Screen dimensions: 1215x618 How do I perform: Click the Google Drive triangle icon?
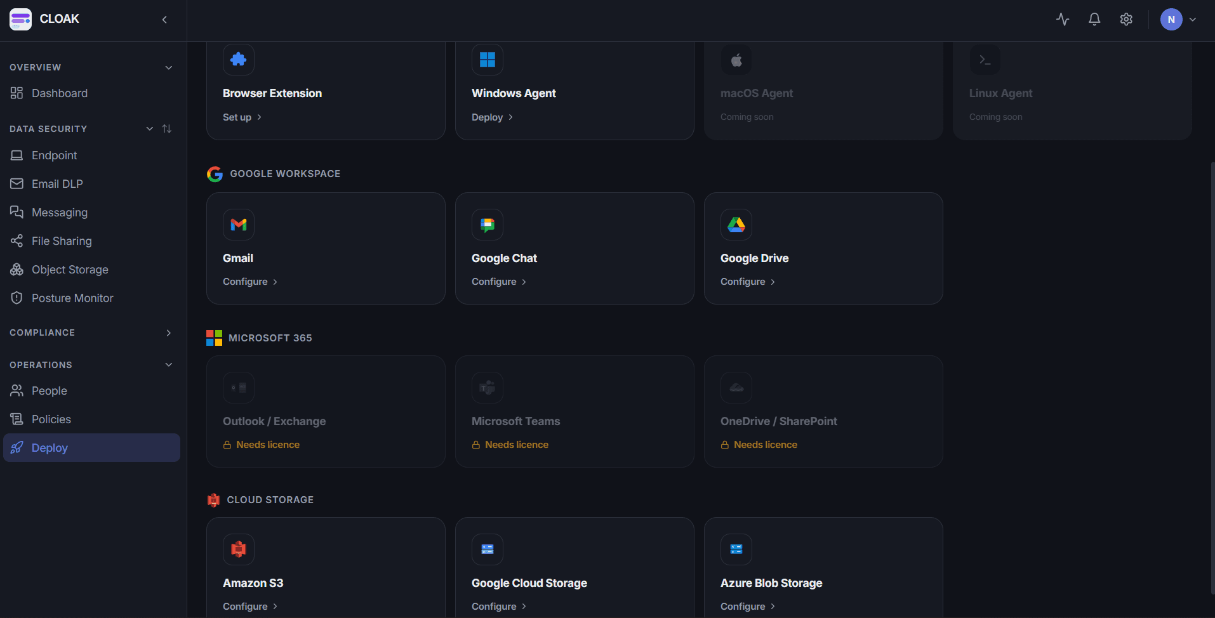pos(736,225)
